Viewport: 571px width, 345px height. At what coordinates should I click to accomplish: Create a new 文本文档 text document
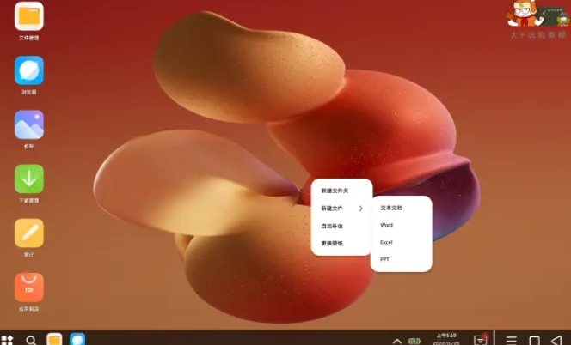point(391,208)
